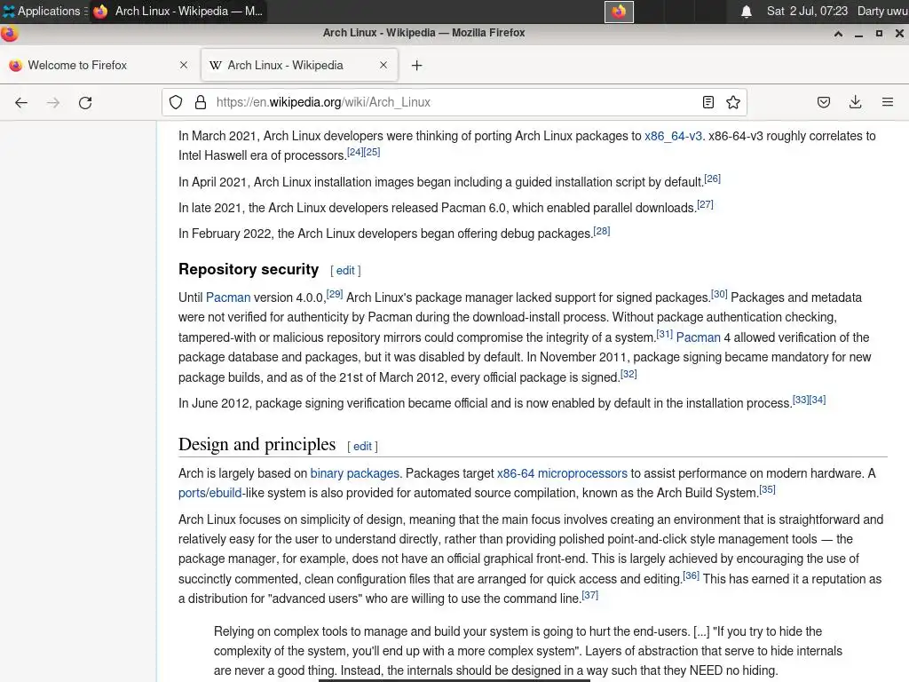Open citation [34]
Screen dimensions: 909x682
tap(818, 400)
